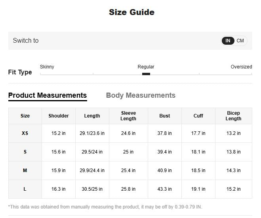Click the 30.5/25 in length cell
The width and height of the screenshot is (261, 218).
92,189
